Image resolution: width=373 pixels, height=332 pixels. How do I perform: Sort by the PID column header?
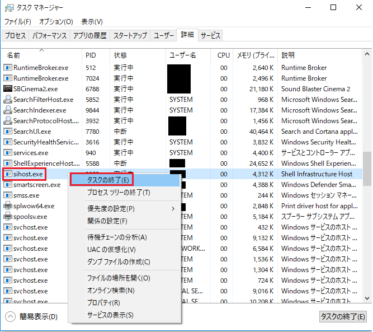[96, 55]
